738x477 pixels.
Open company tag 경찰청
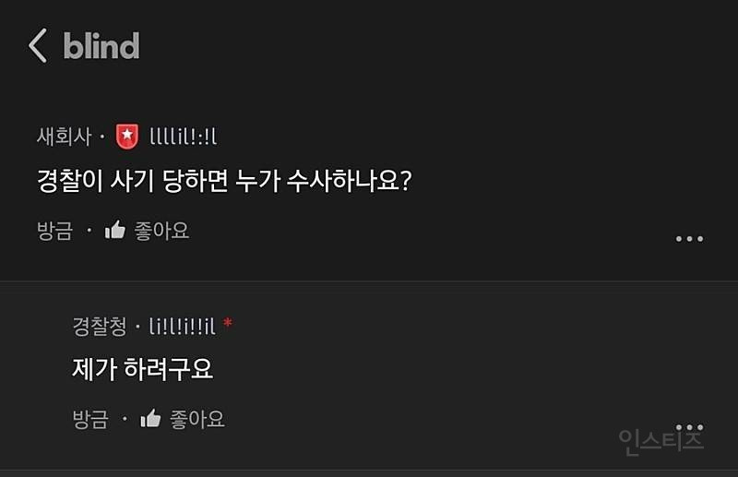click(x=100, y=326)
